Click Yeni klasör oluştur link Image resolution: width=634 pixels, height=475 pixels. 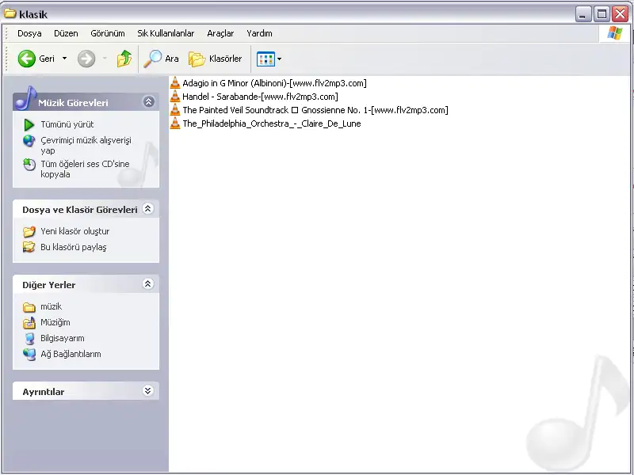[x=74, y=231]
